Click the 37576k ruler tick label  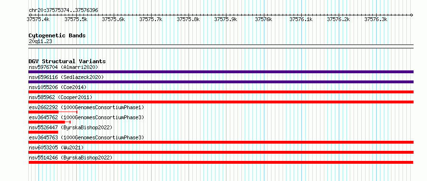(263, 19)
